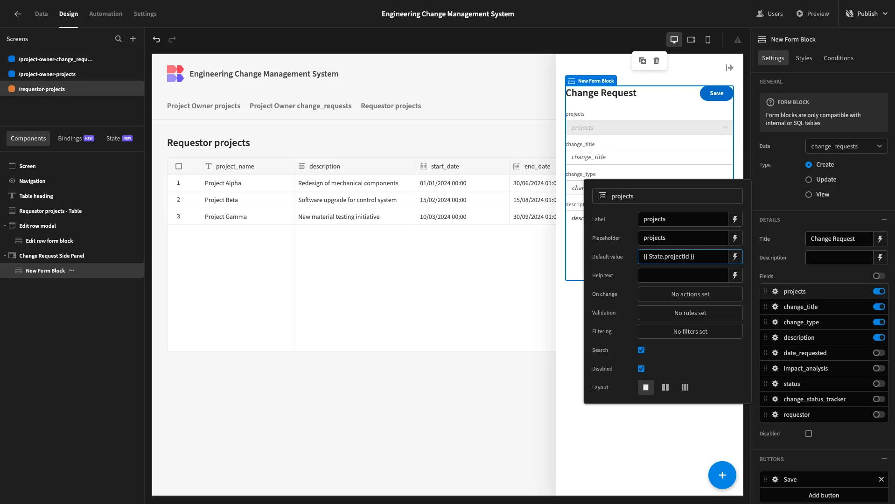Redo the last undone change
This screenshot has width=895, height=504.
coord(172,40)
